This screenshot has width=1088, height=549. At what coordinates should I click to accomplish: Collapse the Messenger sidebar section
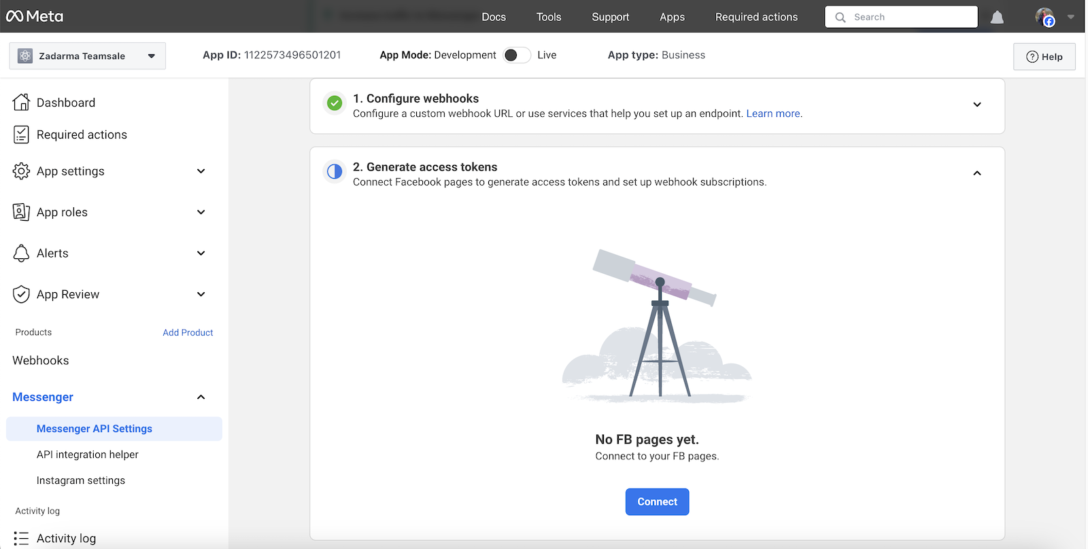click(201, 397)
